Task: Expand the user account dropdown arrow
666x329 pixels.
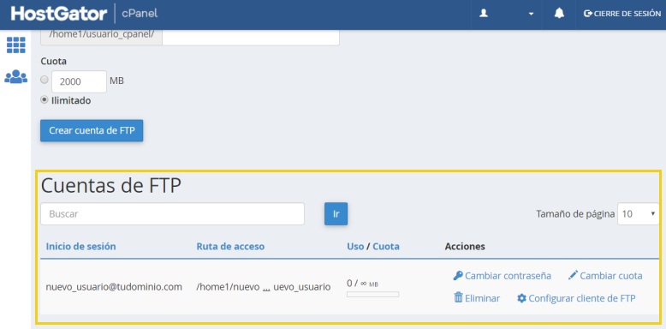Action: (x=531, y=14)
